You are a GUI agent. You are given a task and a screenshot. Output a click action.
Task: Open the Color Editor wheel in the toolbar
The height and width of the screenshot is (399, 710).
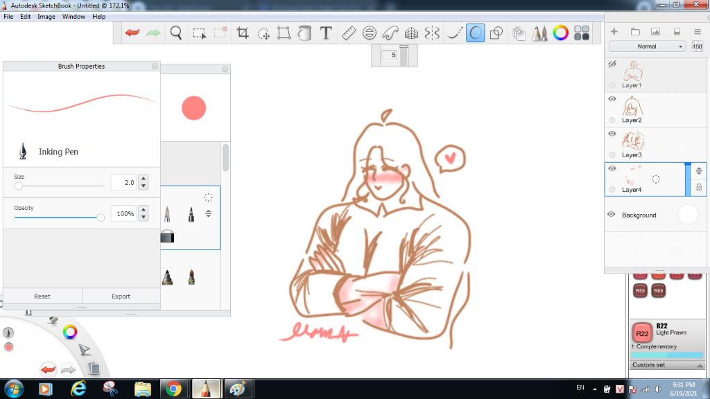point(560,33)
